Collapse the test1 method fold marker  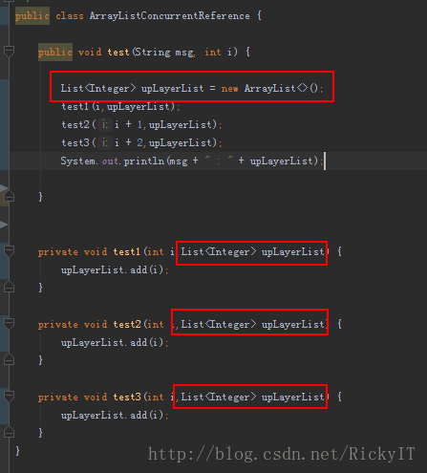[9, 251]
